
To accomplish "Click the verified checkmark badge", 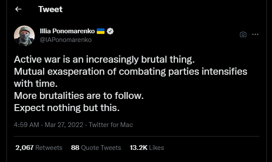I will [x=110, y=31].
